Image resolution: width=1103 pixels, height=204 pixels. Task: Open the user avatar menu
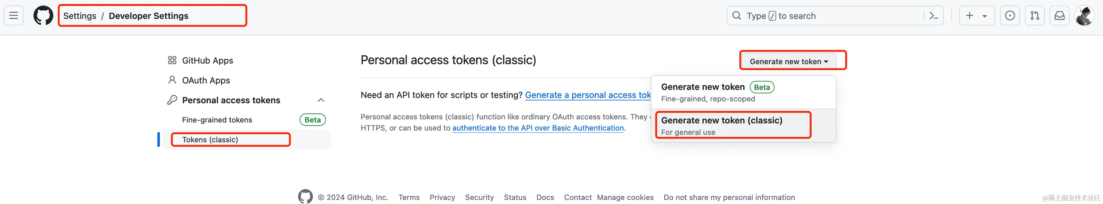tap(1084, 16)
